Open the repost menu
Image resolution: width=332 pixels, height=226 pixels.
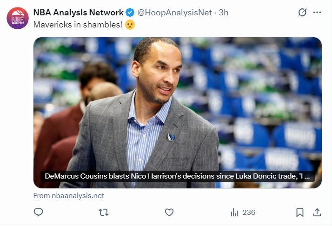(104, 212)
